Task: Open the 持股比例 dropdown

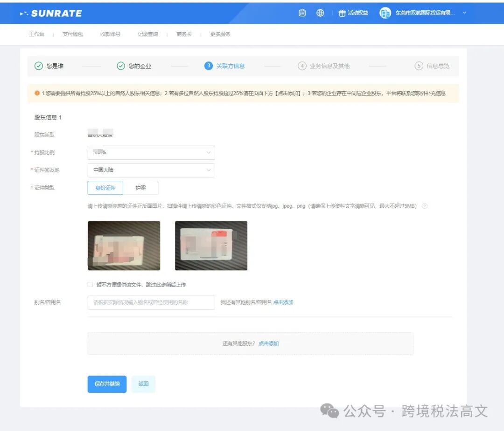Action: click(151, 152)
